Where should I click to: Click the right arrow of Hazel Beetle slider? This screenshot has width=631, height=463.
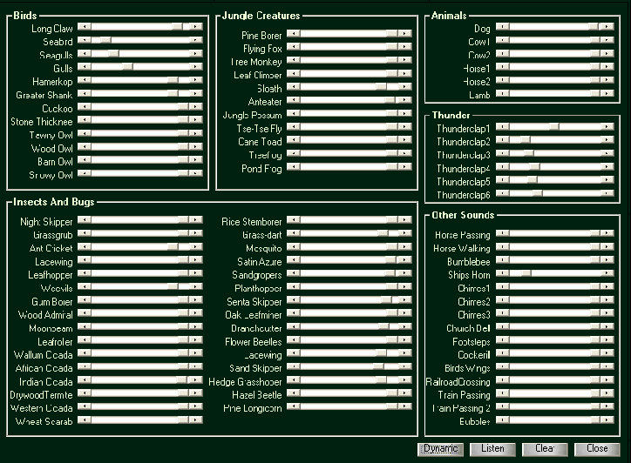[405, 393]
